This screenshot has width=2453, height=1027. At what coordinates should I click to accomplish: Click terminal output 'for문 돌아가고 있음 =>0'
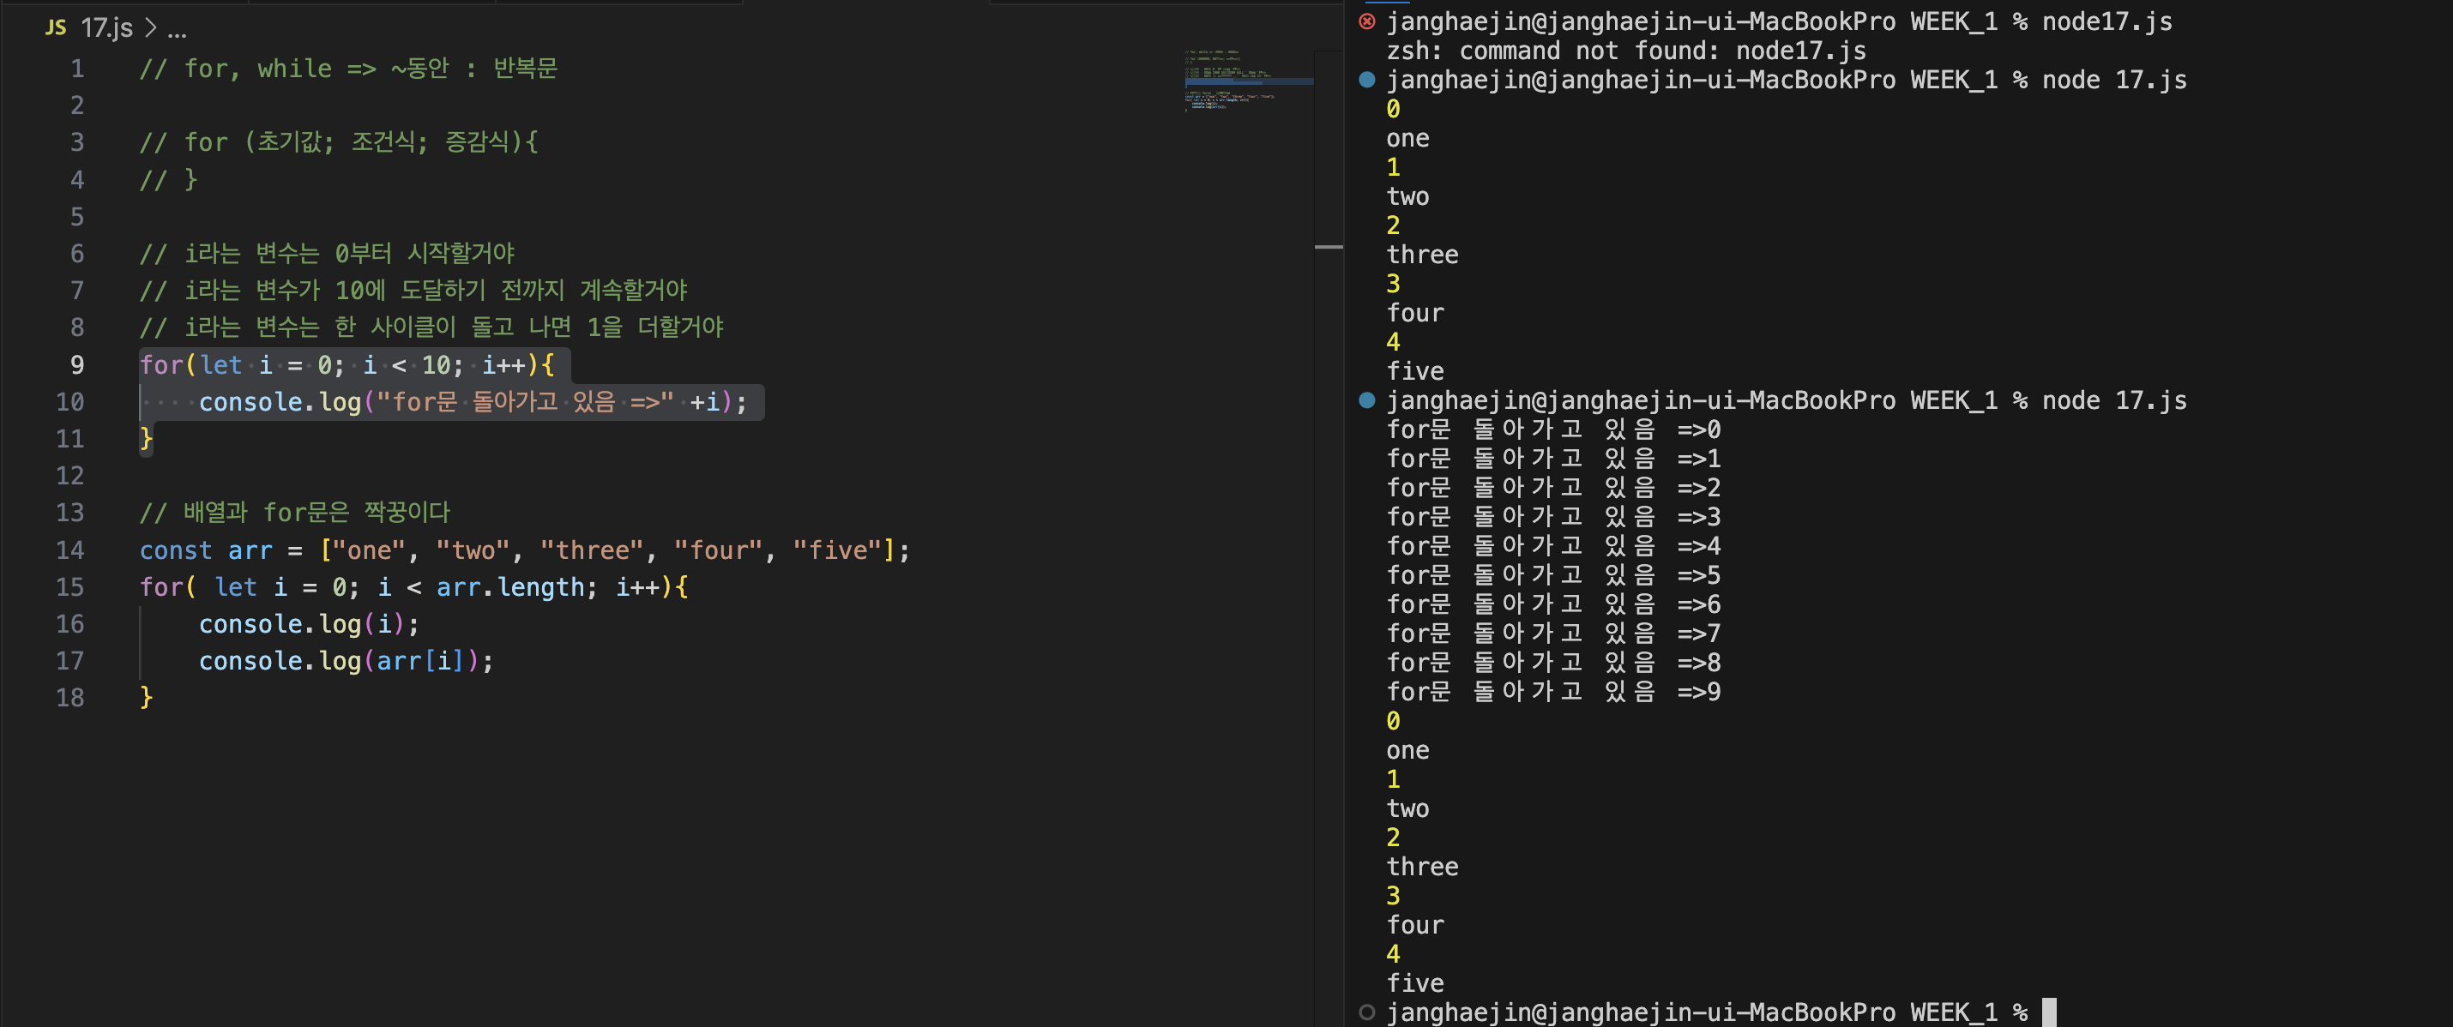(x=1553, y=429)
